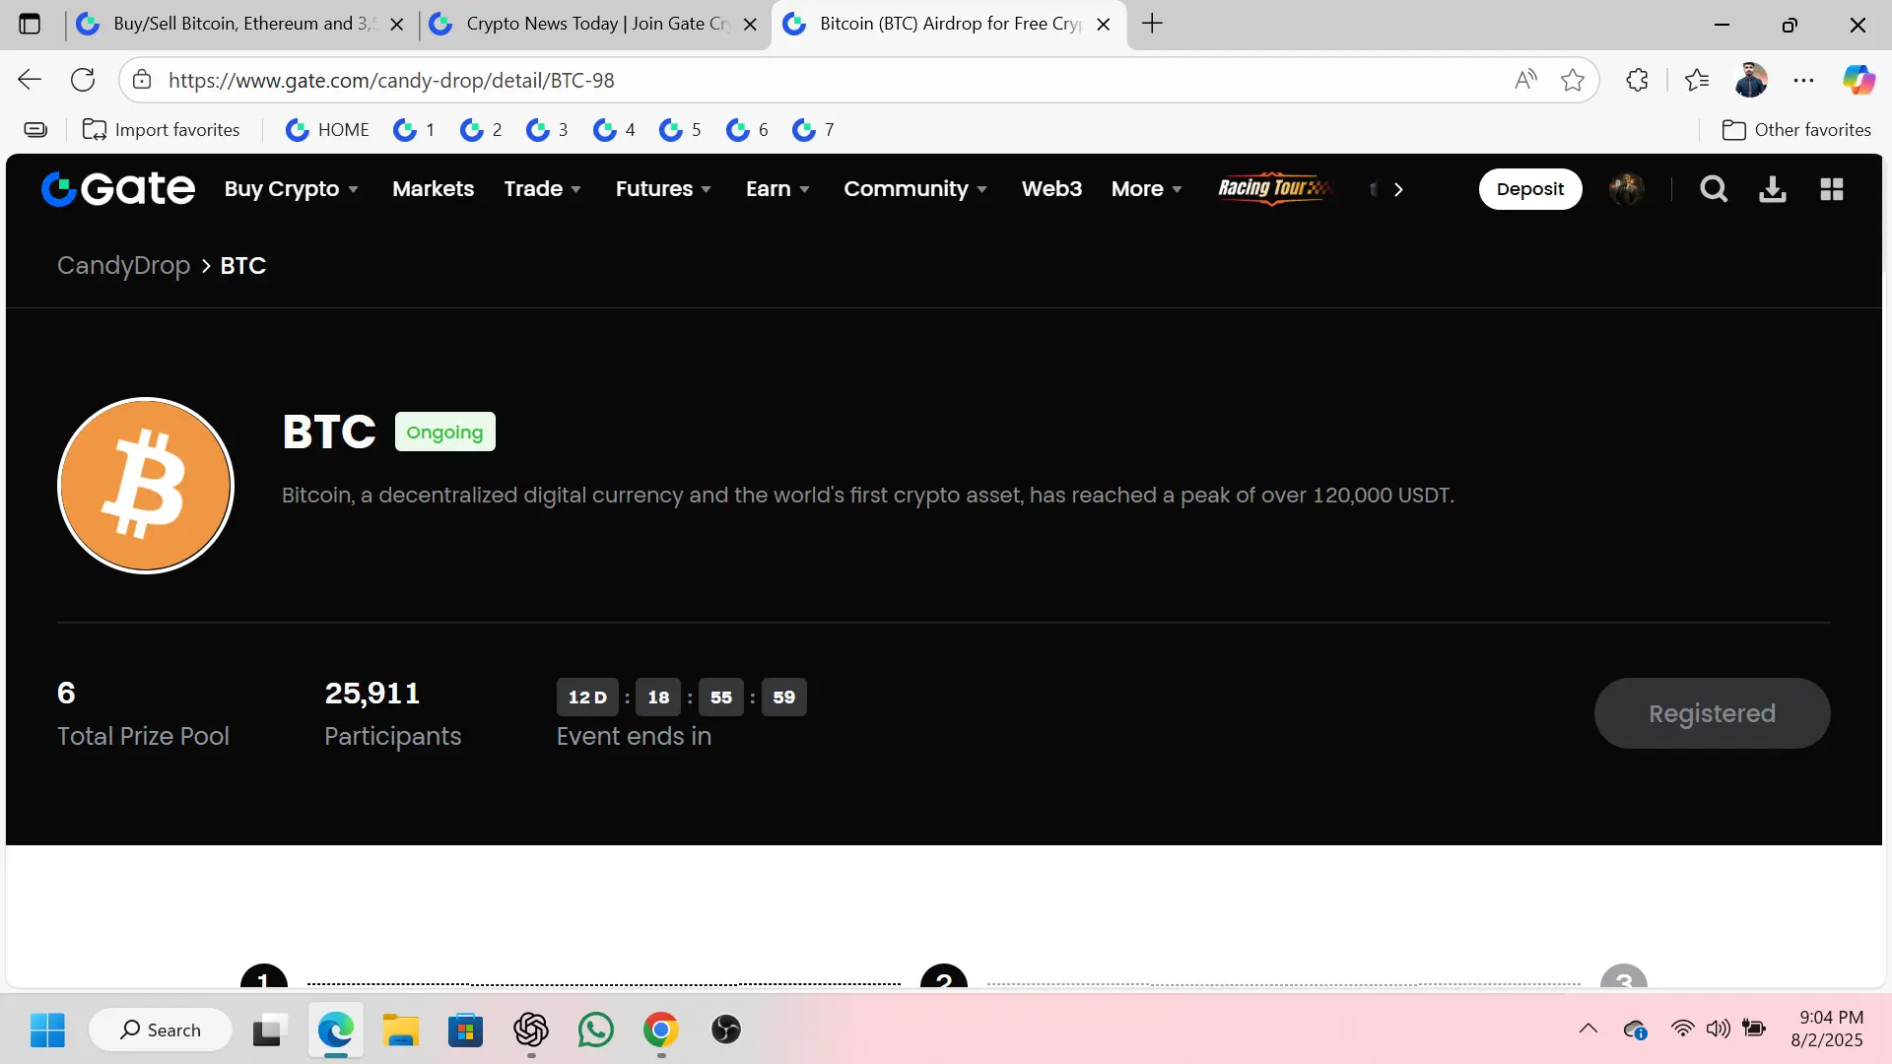Image resolution: width=1892 pixels, height=1064 pixels.
Task: Click the site info lock icon
Action: pos(142,80)
